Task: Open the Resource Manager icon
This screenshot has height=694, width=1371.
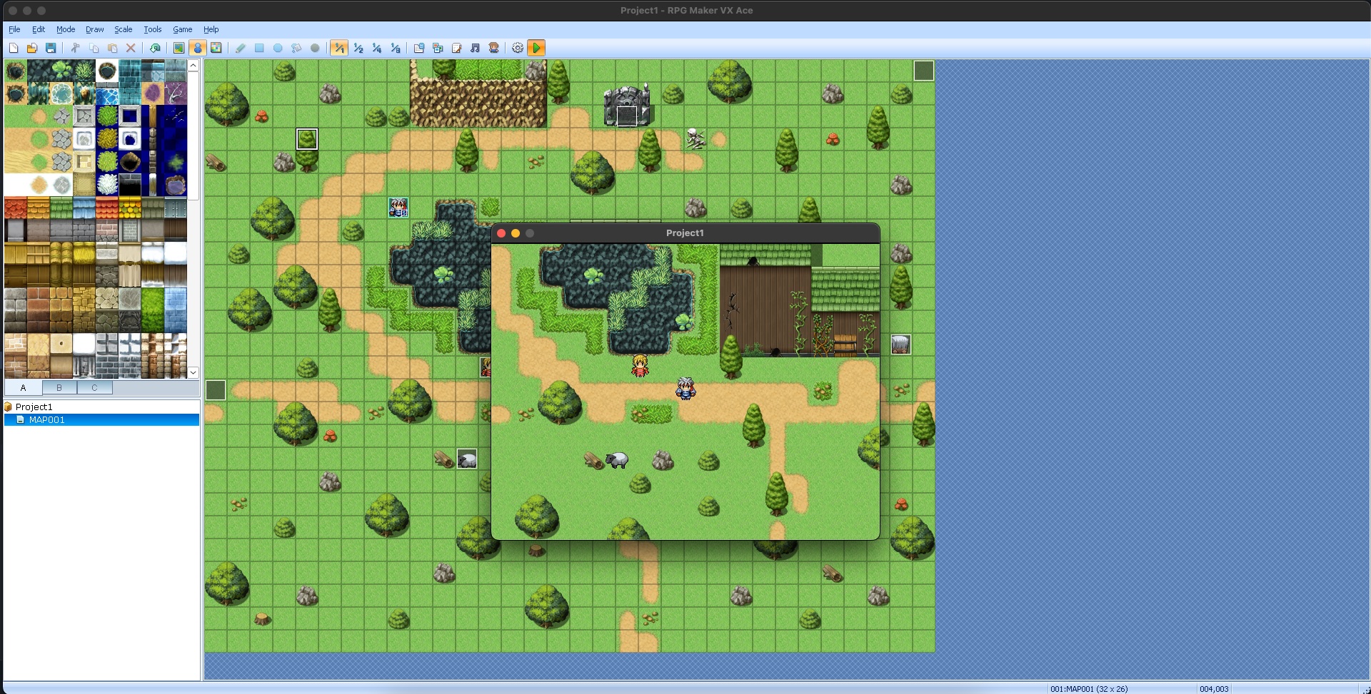Action: [438, 48]
